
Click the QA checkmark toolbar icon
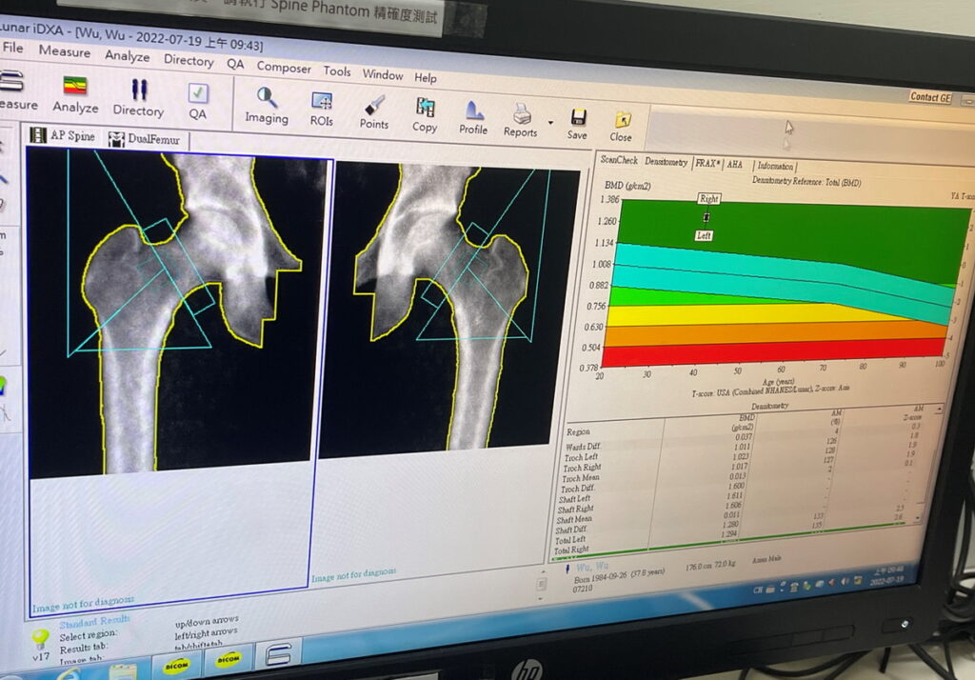click(x=198, y=101)
